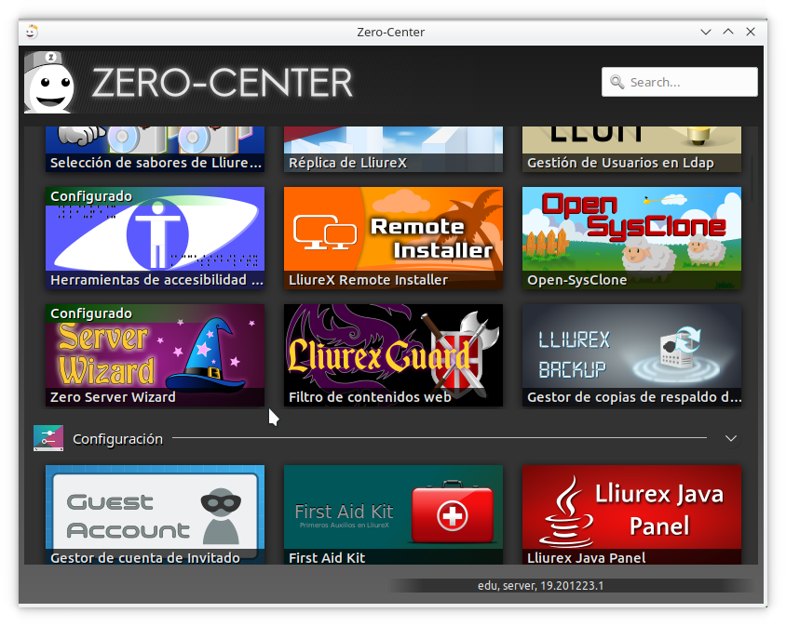Viewport: 786px width, 626px height.
Task: Open the Open-SysClone tile
Action: 631,238
